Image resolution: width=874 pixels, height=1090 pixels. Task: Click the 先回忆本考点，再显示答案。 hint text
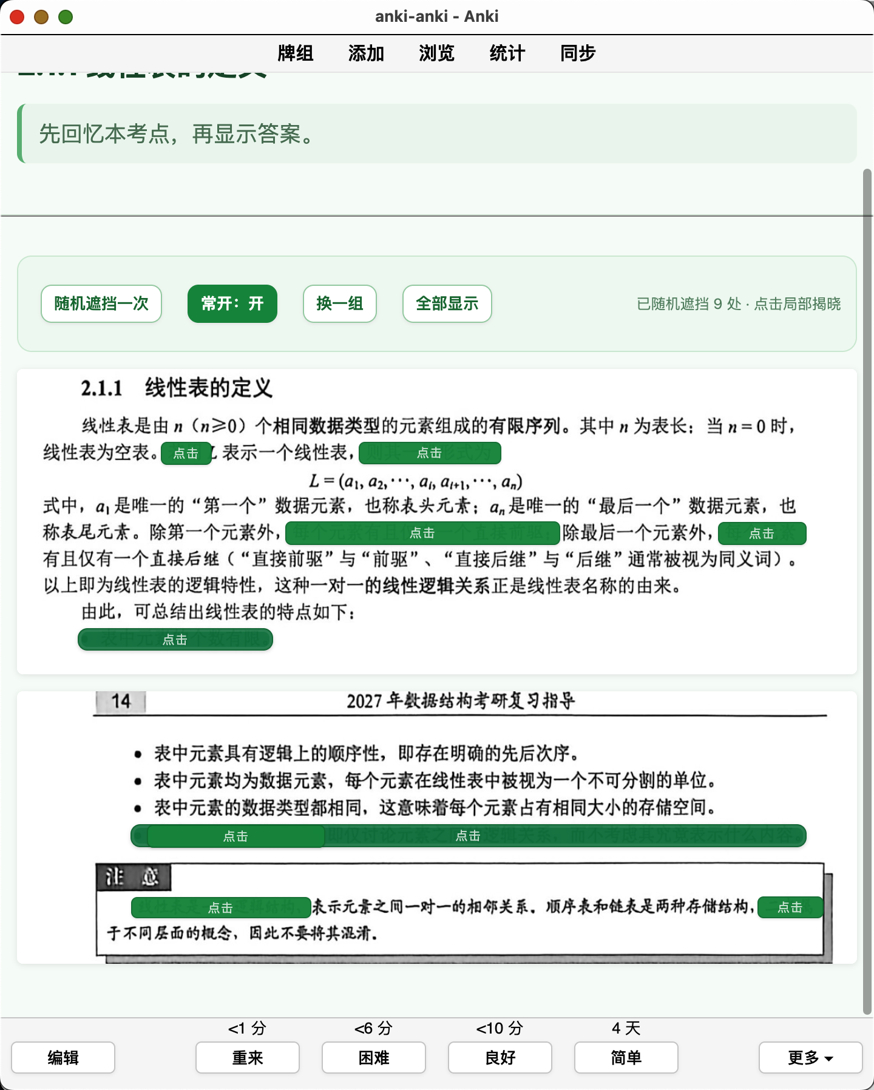(177, 134)
